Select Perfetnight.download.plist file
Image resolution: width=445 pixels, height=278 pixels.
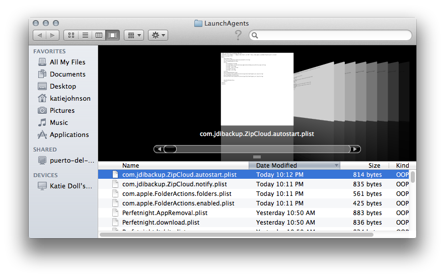pyautogui.click(x=161, y=222)
